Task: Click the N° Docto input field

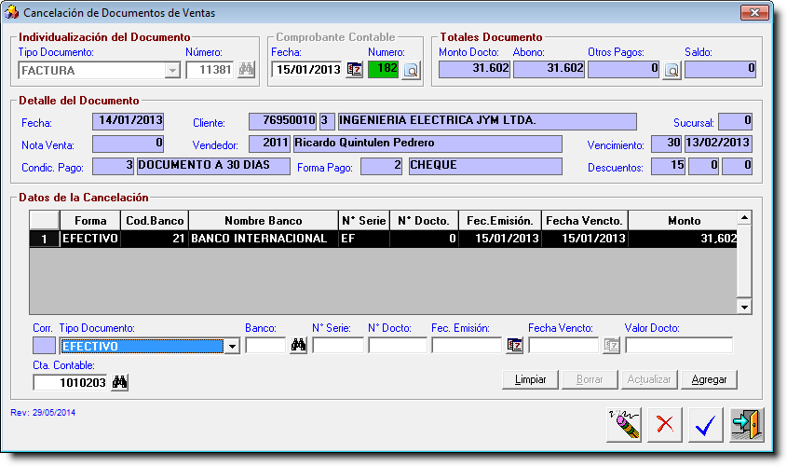Action: pos(397,346)
